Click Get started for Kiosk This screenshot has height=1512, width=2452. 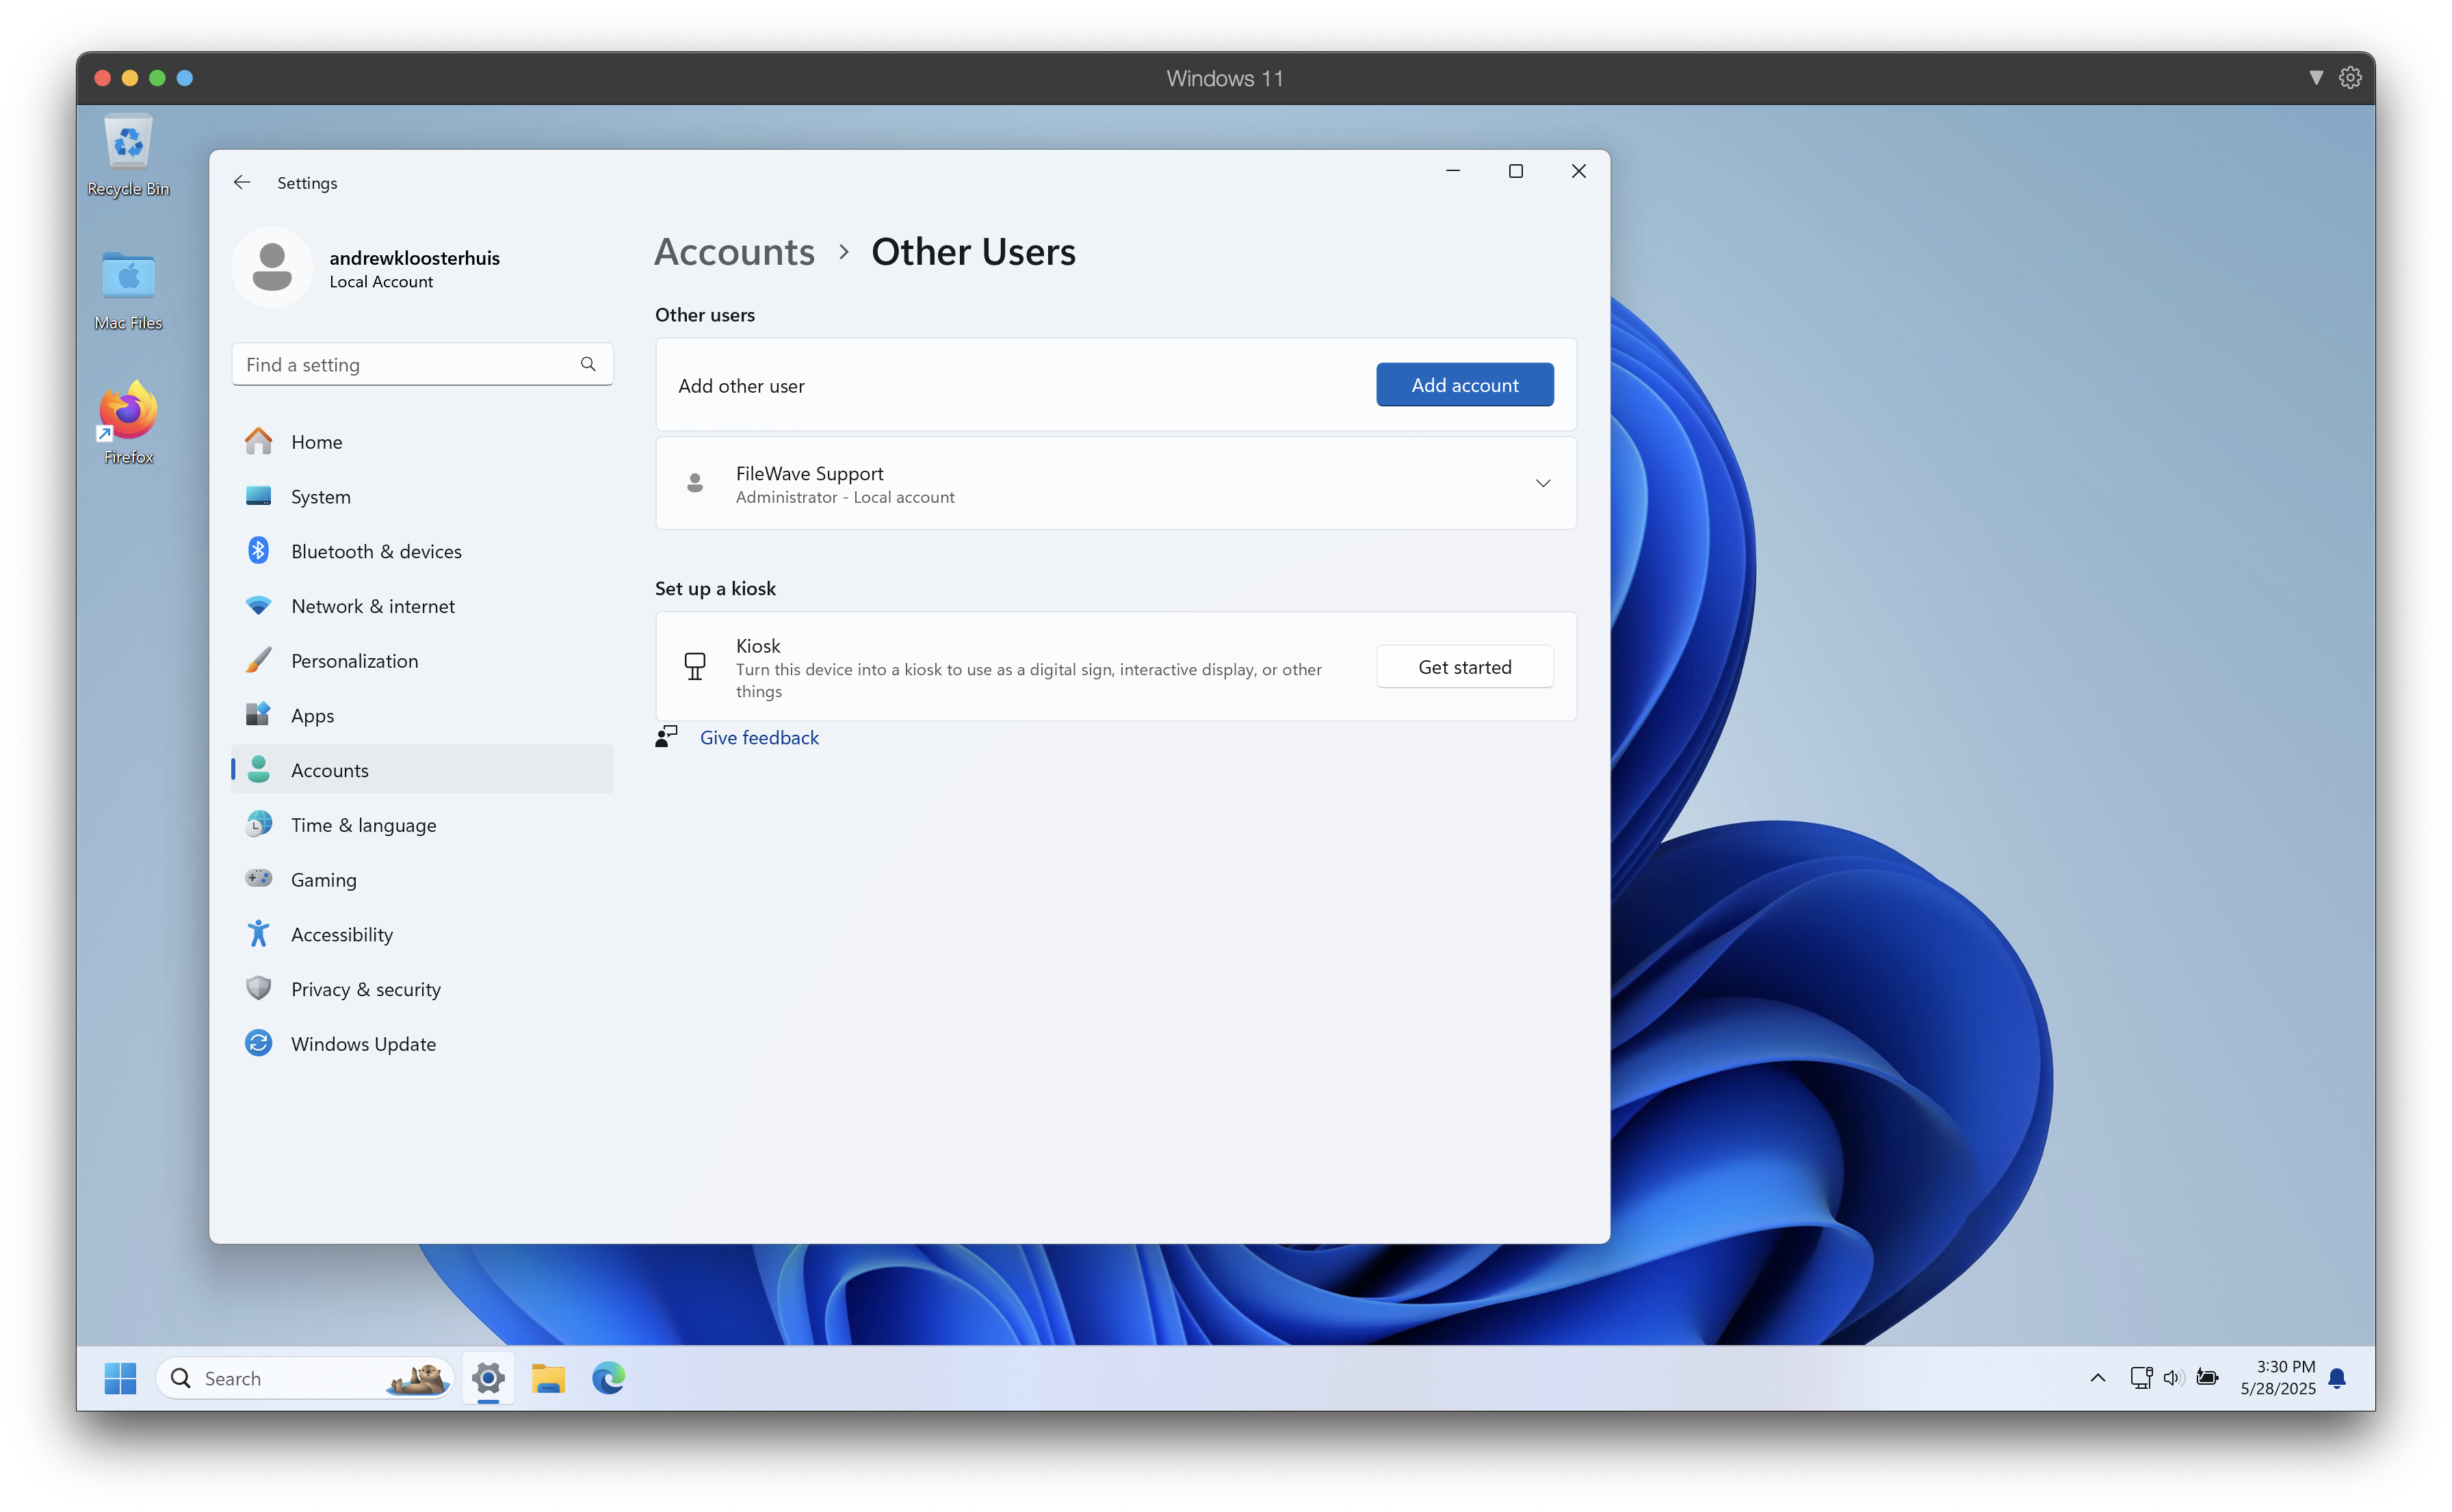pyautogui.click(x=1464, y=667)
